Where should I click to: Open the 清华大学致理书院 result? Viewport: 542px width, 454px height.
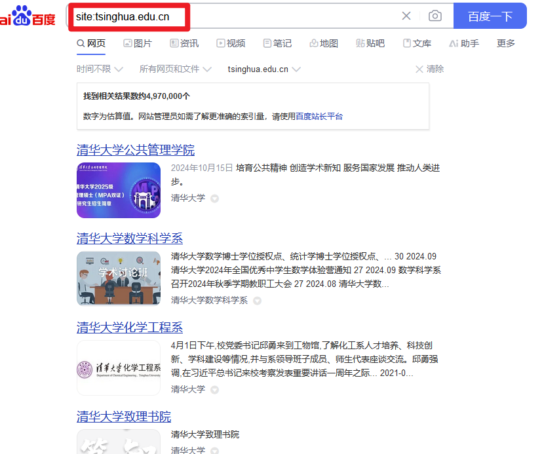pyautogui.click(x=124, y=417)
